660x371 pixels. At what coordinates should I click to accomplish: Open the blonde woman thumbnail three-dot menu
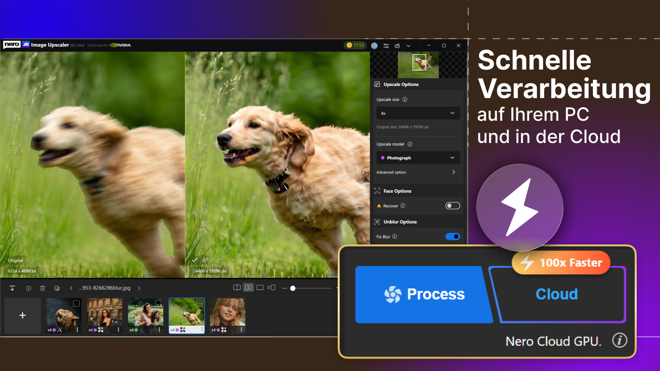point(242,329)
